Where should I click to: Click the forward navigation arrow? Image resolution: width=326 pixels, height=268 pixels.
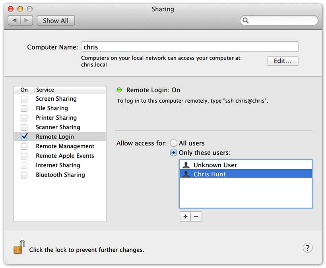[x=27, y=21]
